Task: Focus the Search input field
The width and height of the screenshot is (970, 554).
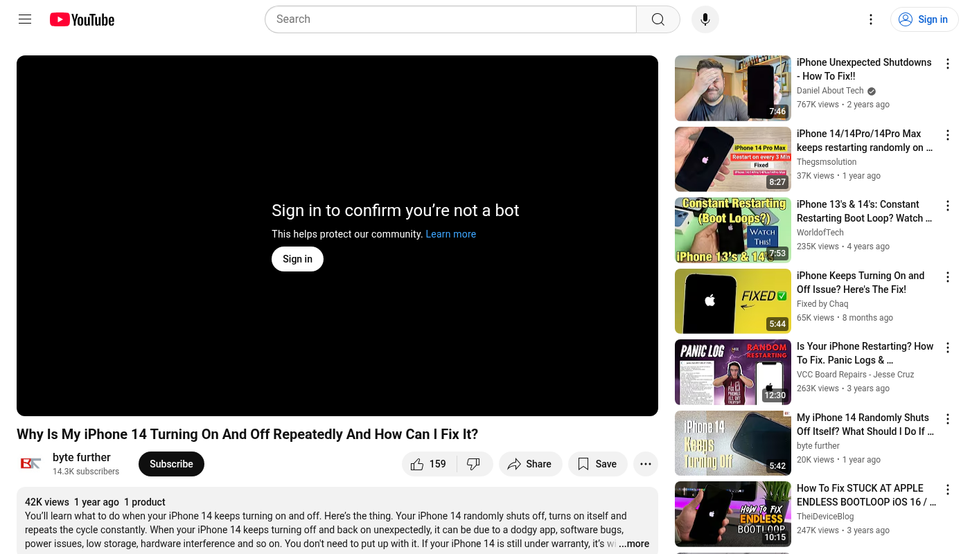Action: click(x=450, y=19)
